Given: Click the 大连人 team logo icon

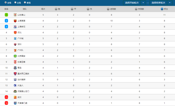Looking at the screenshot, I should [x=15, y=85].
